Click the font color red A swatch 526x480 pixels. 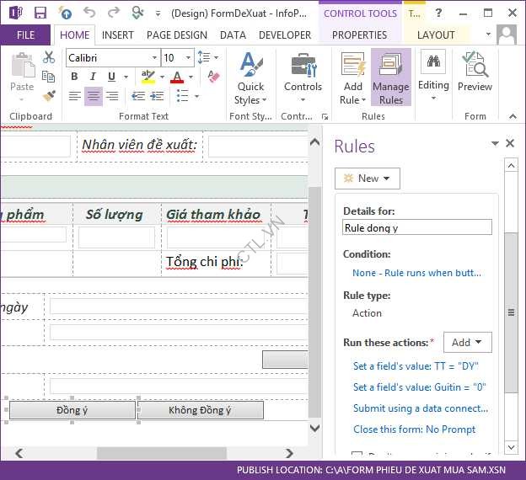[x=176, y=77]
